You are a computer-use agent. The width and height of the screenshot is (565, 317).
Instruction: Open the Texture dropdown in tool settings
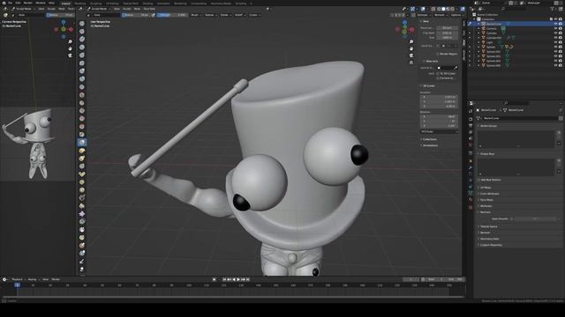(210, 15)
